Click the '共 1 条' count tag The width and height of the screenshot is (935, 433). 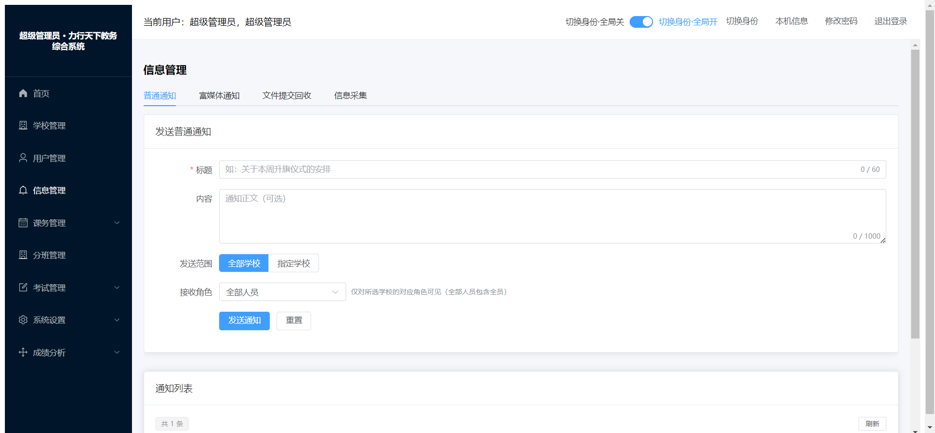[172, 424]
